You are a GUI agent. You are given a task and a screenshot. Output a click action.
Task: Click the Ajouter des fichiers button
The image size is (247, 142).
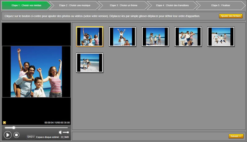(231, 16)
